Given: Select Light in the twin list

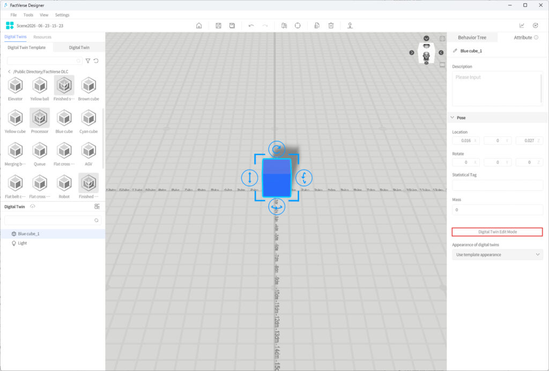Looking at the screenshot, I should coord(53,243).
